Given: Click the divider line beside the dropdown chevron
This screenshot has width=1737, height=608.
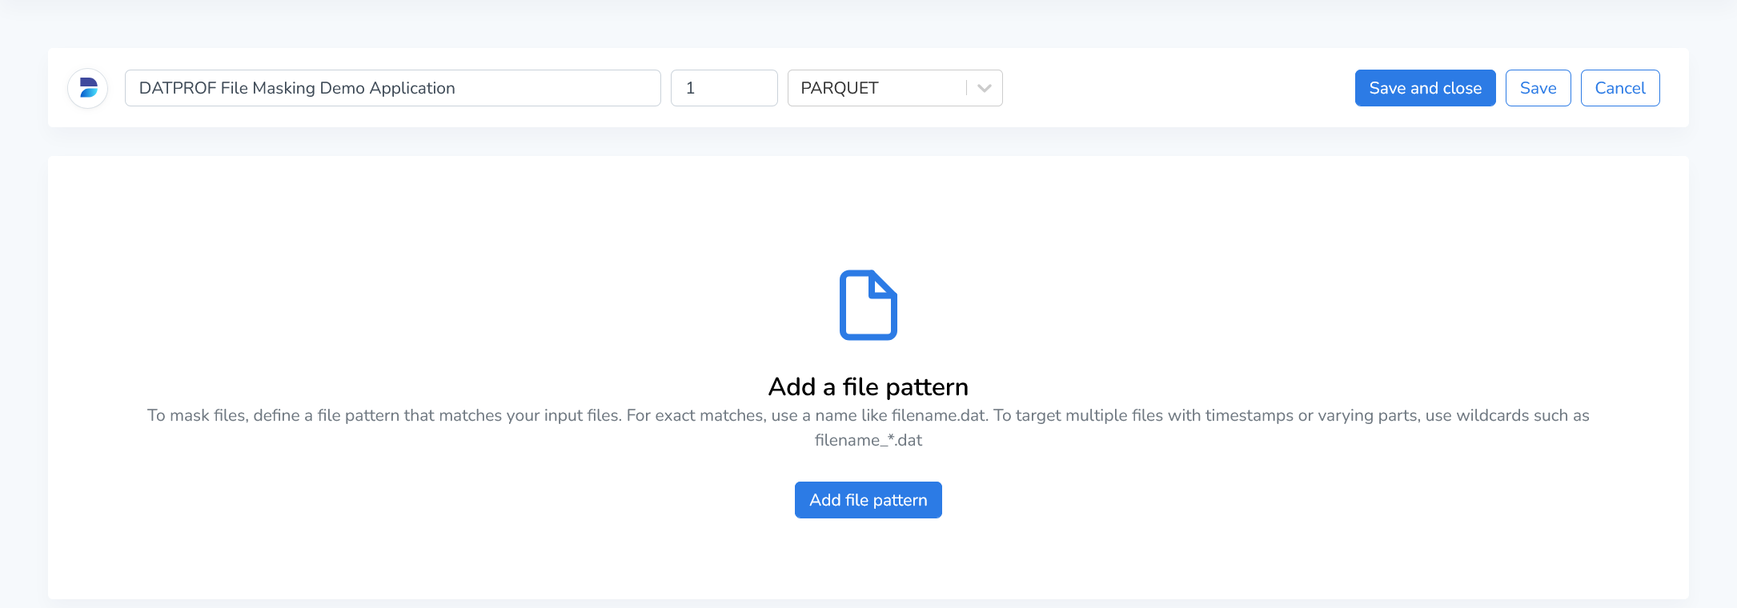Looking at the screenshot, I should [966, 88].
